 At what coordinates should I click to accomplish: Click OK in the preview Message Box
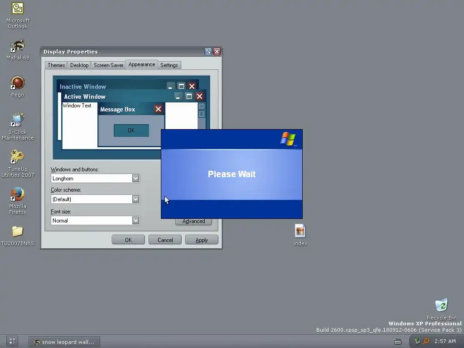(x=131, y=130)
